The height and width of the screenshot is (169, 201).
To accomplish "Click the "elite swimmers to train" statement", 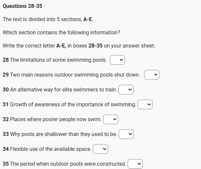I will (63, 90).
